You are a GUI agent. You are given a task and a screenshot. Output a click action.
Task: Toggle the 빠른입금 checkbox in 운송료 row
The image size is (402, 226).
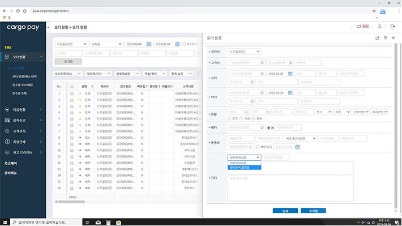[258, 147]
